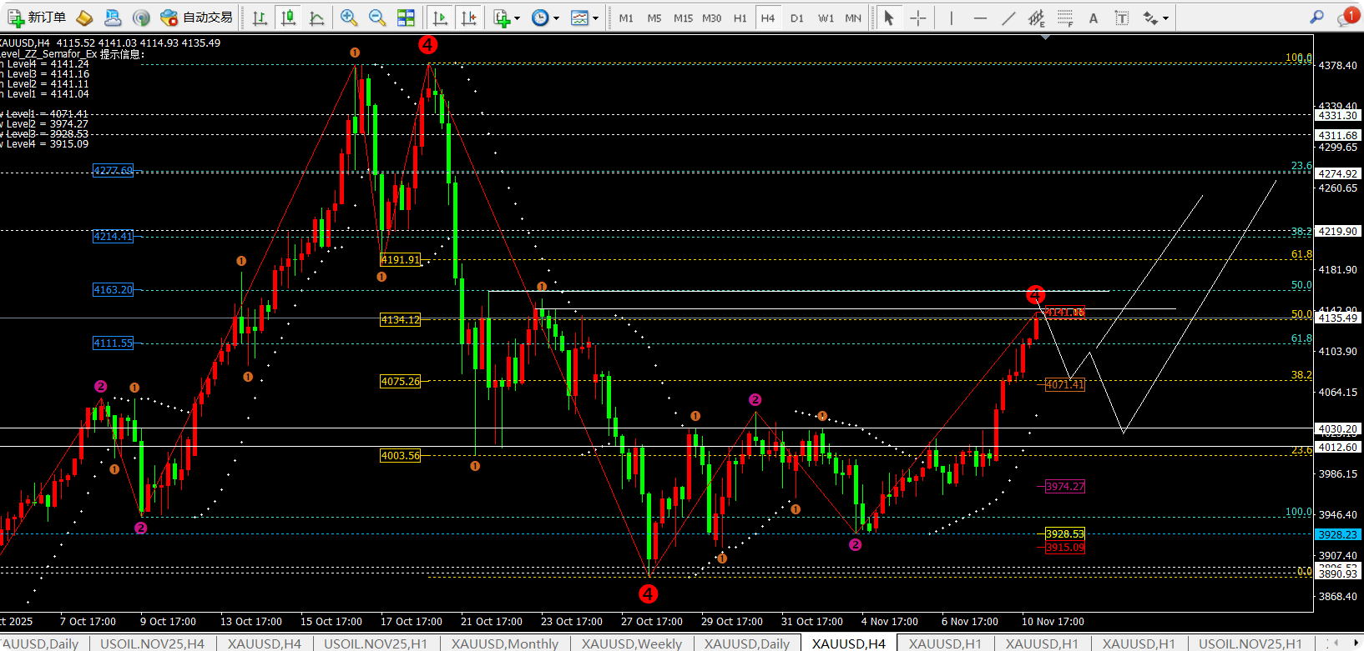Screen dimensions: 1364x651
Task: Draw a trendline with the Trendline tool
Action: pos(1008,18)
